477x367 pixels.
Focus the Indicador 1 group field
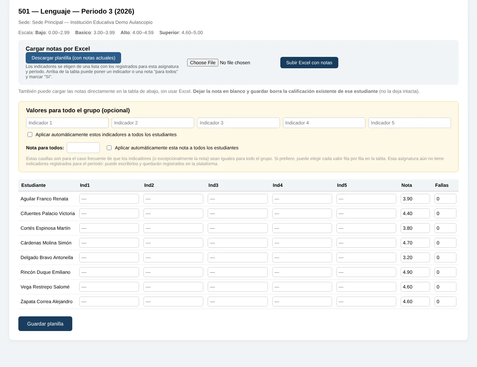(67, 123)
